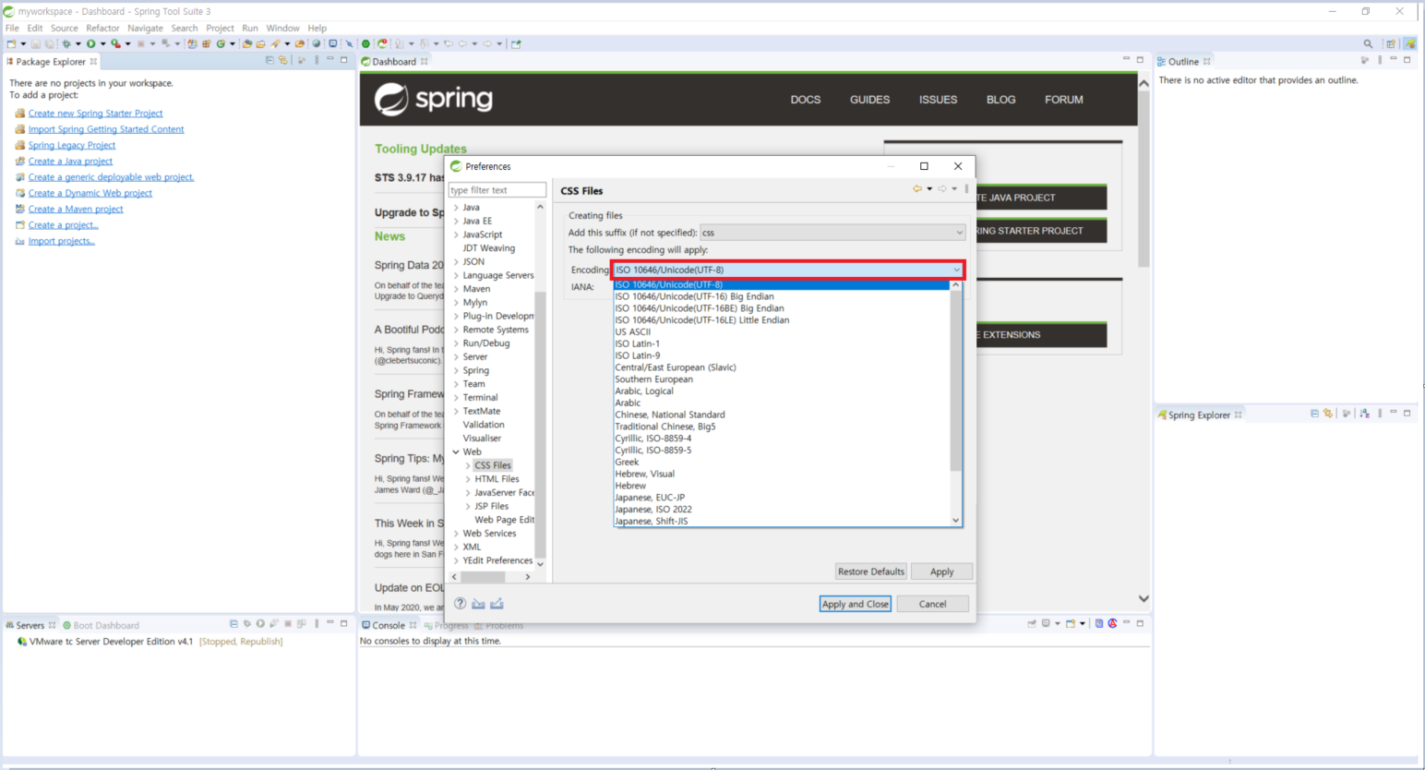This screenshot has height=770, width=1425.
Task: Expand the Spring preferences node
Action: 456,370
